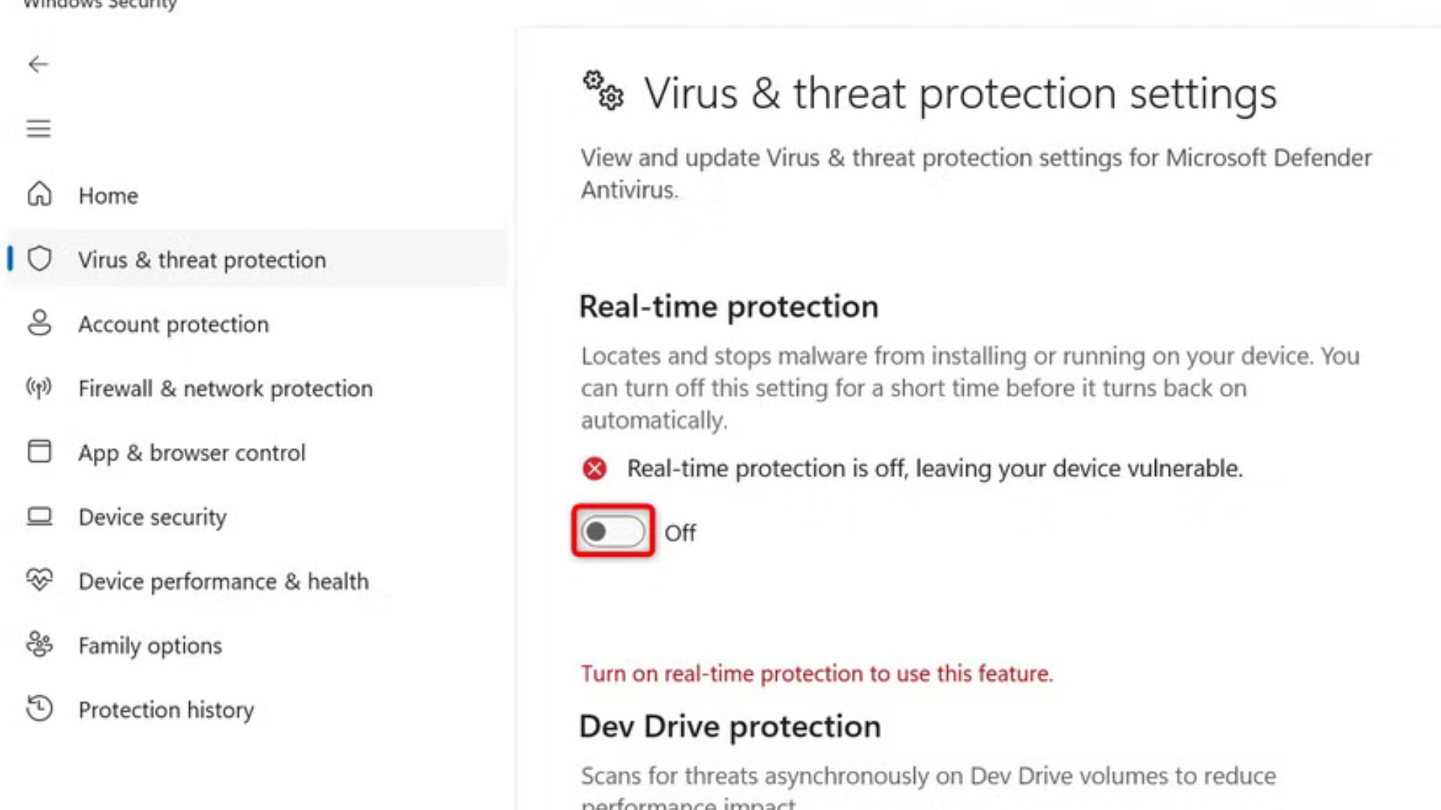
Task: Click the Off label beside the toggle
Action: tap(680, 533)
